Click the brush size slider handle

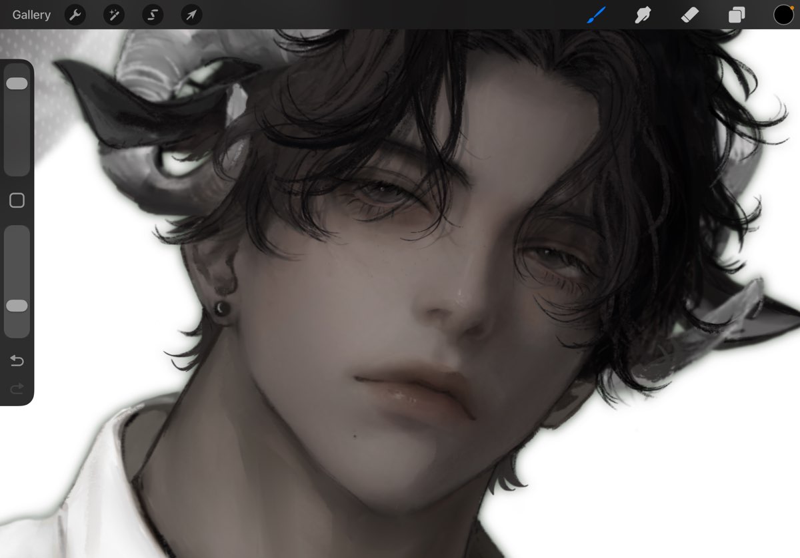[x=17, y=84]
